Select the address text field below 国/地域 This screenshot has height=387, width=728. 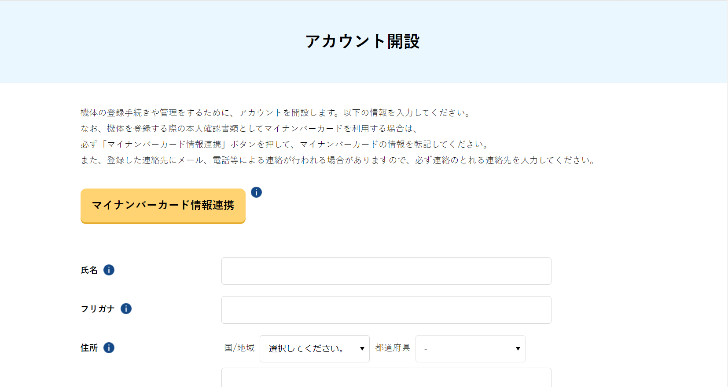click(386, 378)
